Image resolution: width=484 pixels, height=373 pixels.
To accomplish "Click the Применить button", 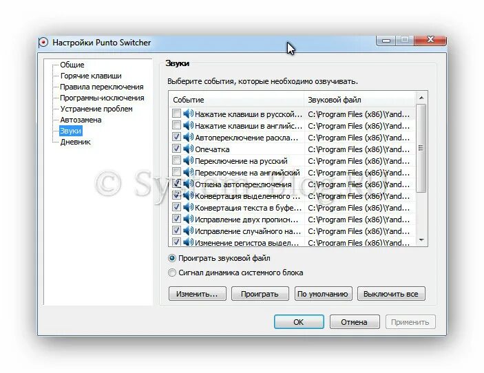I will (410, 322).
